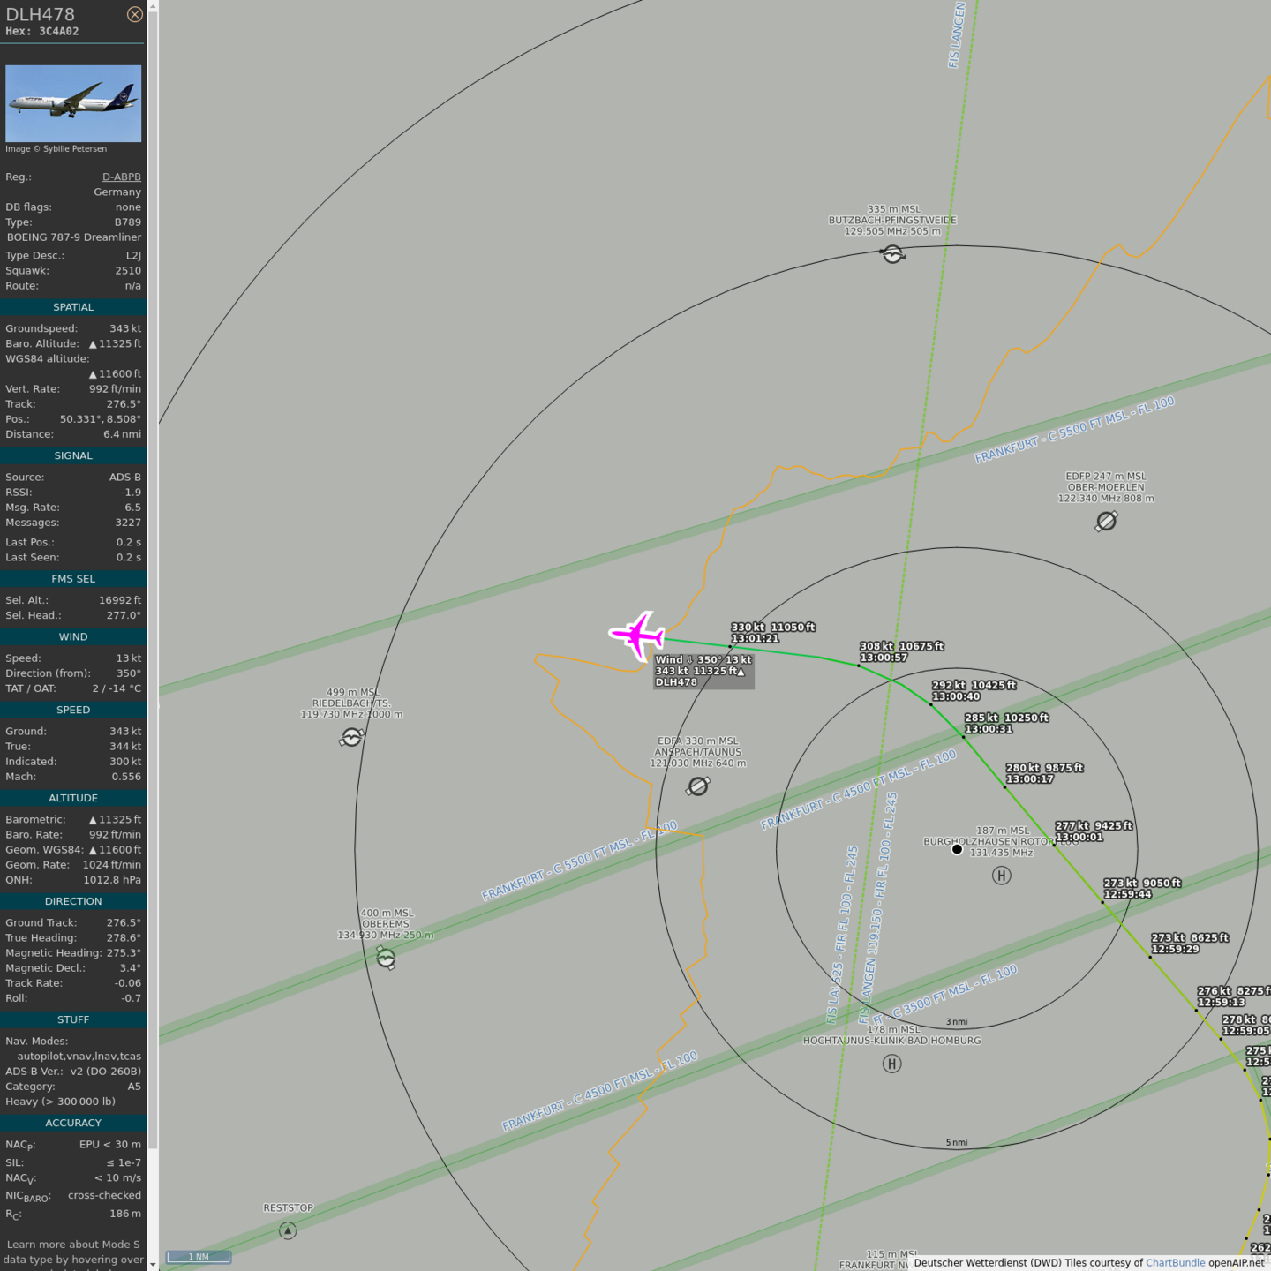Click the black receiver location dot
Viewport: 1271px width, 1271px height.
(x=957, y=849)
